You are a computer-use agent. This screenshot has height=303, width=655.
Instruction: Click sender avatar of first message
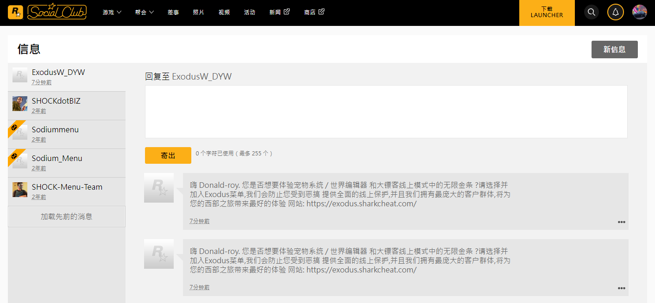coord(159,188)
